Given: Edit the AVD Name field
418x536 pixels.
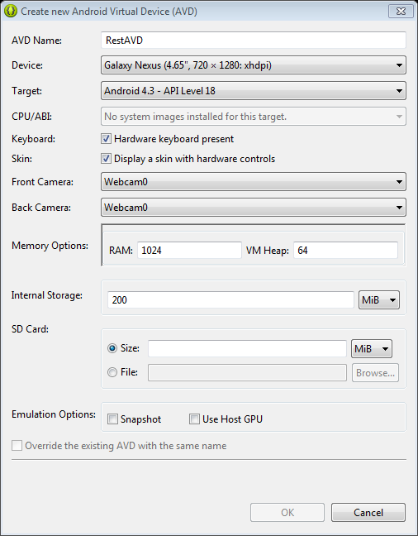Looking at the screenshot, I should pos(254,41).
